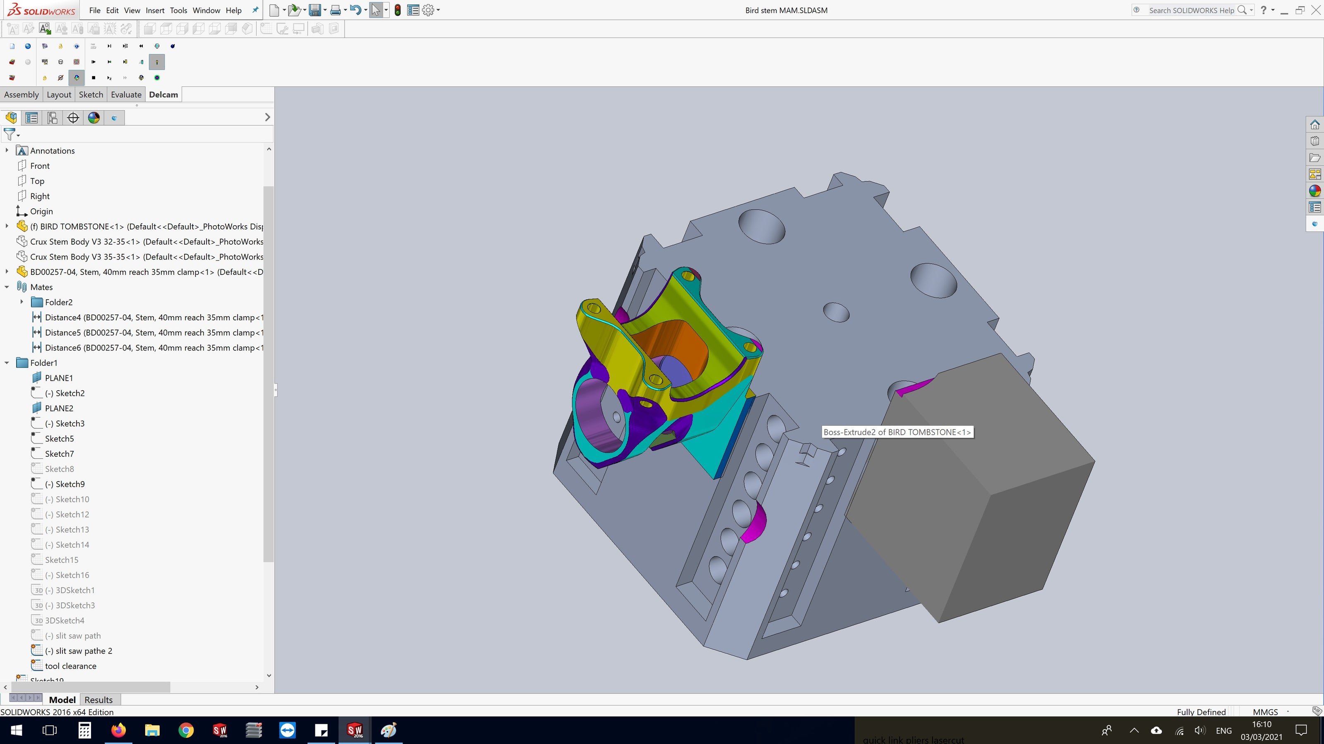
Task: Expand the BIRD TOMBSTONE<1> component
Action: (x=7, y=226)
